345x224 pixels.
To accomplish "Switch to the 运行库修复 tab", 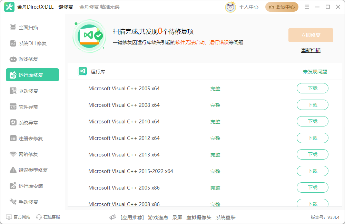I will pos(32,75).
